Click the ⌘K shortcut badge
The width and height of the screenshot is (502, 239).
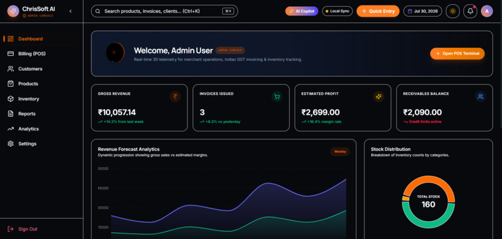[228, 11]
